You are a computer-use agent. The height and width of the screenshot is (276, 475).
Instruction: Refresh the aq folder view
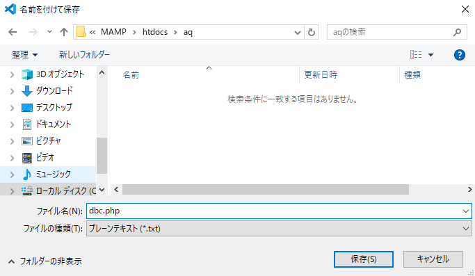click(x=311, y=32)
